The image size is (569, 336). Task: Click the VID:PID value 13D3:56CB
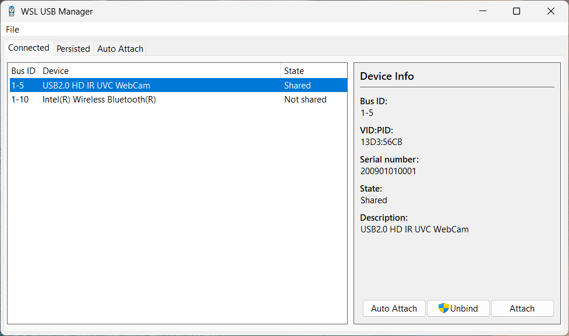[381, 142]
